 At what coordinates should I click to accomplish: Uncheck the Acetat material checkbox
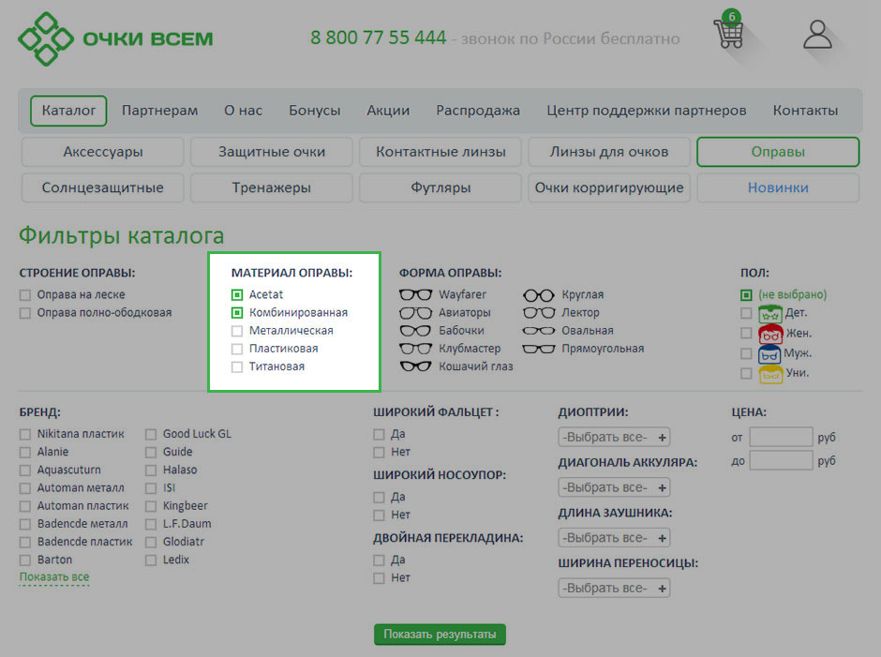[x=237, y=295]
